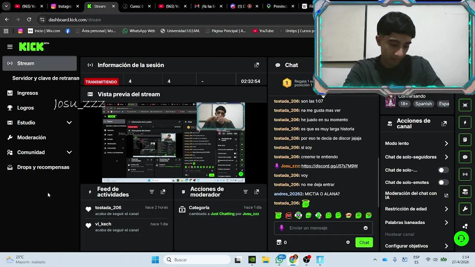Image resolution: width=475 pixels, height=267 pixels.
Task: Click the Just Chatting category link
Action: 223,214
